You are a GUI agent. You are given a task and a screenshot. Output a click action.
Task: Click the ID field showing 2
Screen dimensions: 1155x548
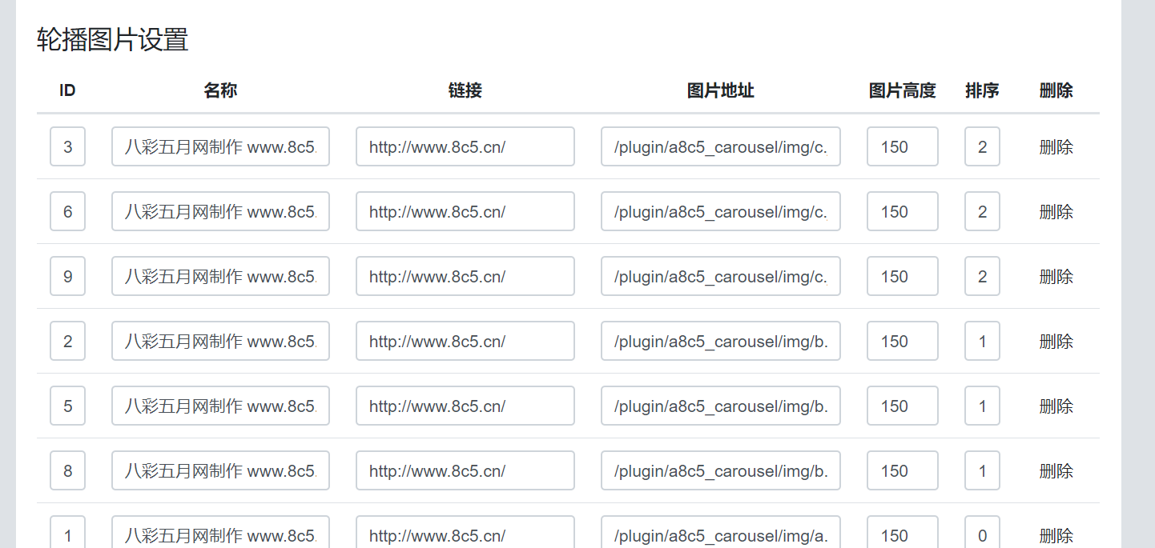[x=67, y=341]
